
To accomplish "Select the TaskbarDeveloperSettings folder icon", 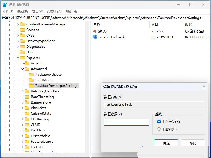I will [x=31, y=86].
